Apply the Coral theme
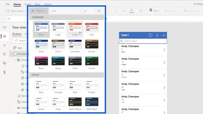 point(75,29)
